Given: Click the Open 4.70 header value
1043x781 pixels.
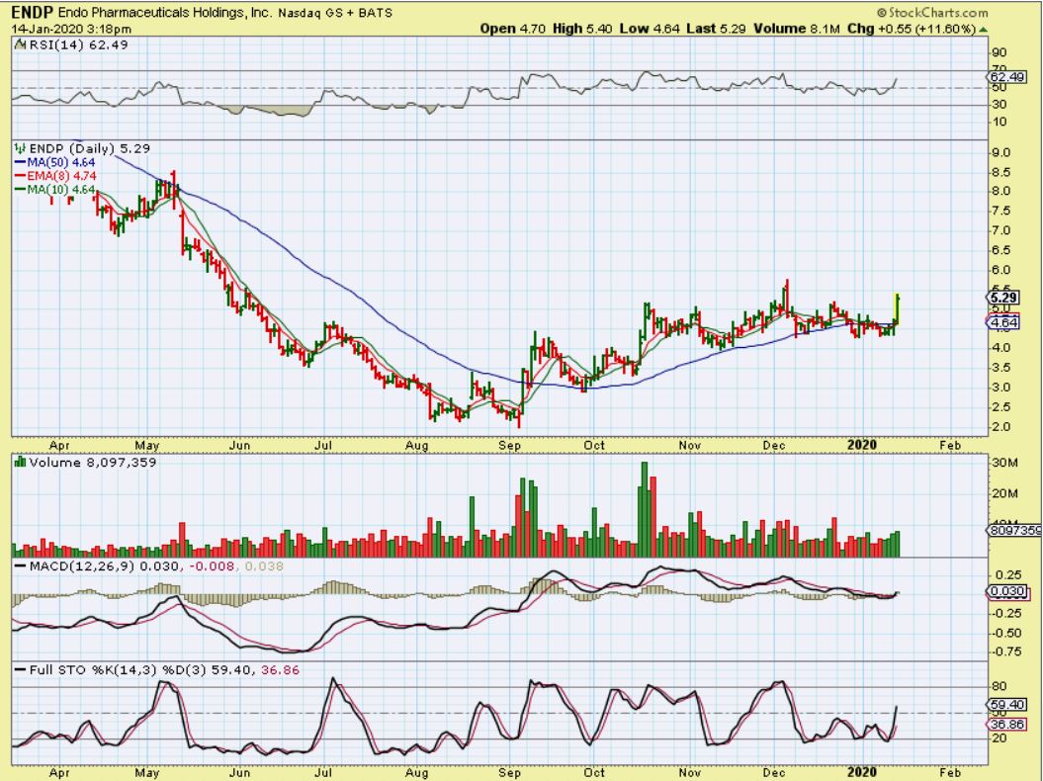Looking at the screenshot, I should coord(513,29).
